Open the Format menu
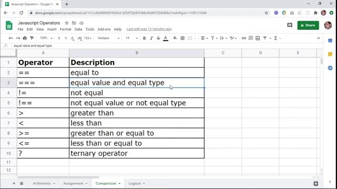The height and width of the screenshot is (189, 337). pos(65,29)
